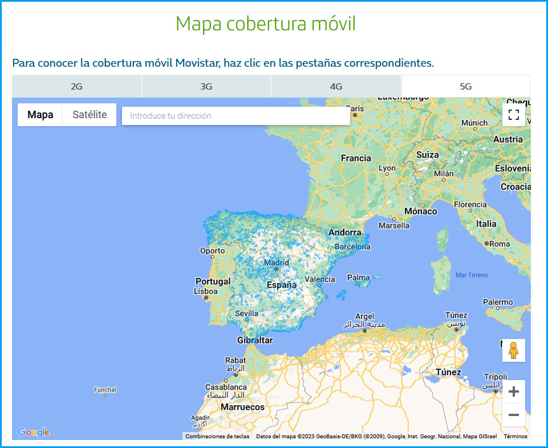Image resolution: width=548 pixels, height=448 pixels.
Task: Switch to Satélite map view
Action: pyautogui.click(x=90, y=115)
